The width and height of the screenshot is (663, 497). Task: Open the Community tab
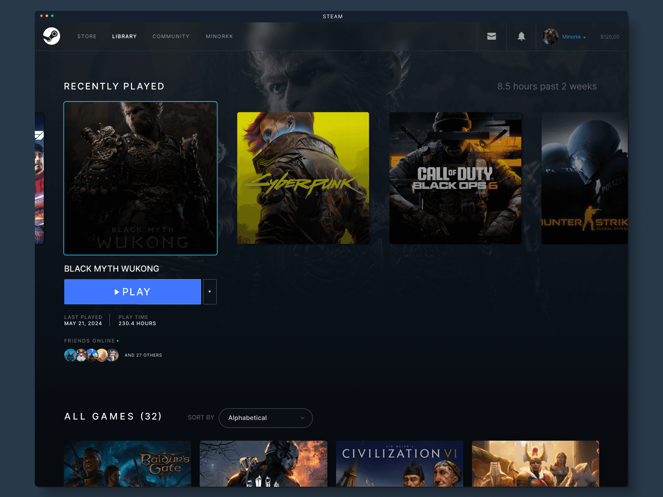(171, 36)
